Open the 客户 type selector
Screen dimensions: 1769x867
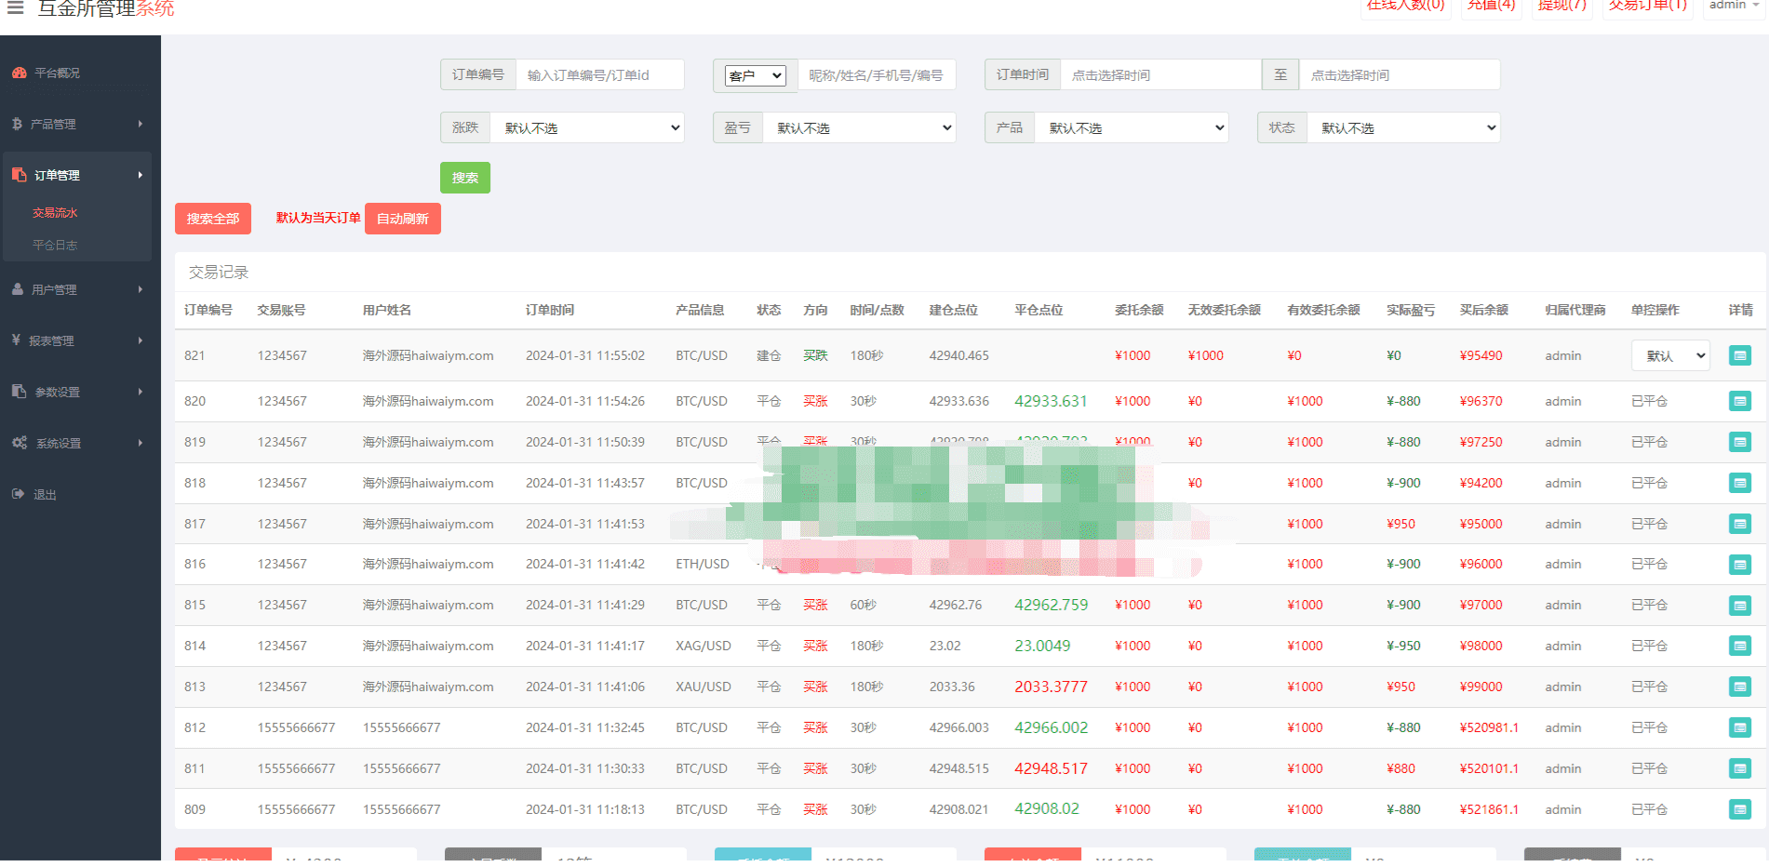pyautogui.click(x=756, y=75)
